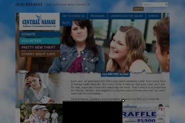185x123 pixels.
Task: Open the Contact Us link
Action: (83, 5)
